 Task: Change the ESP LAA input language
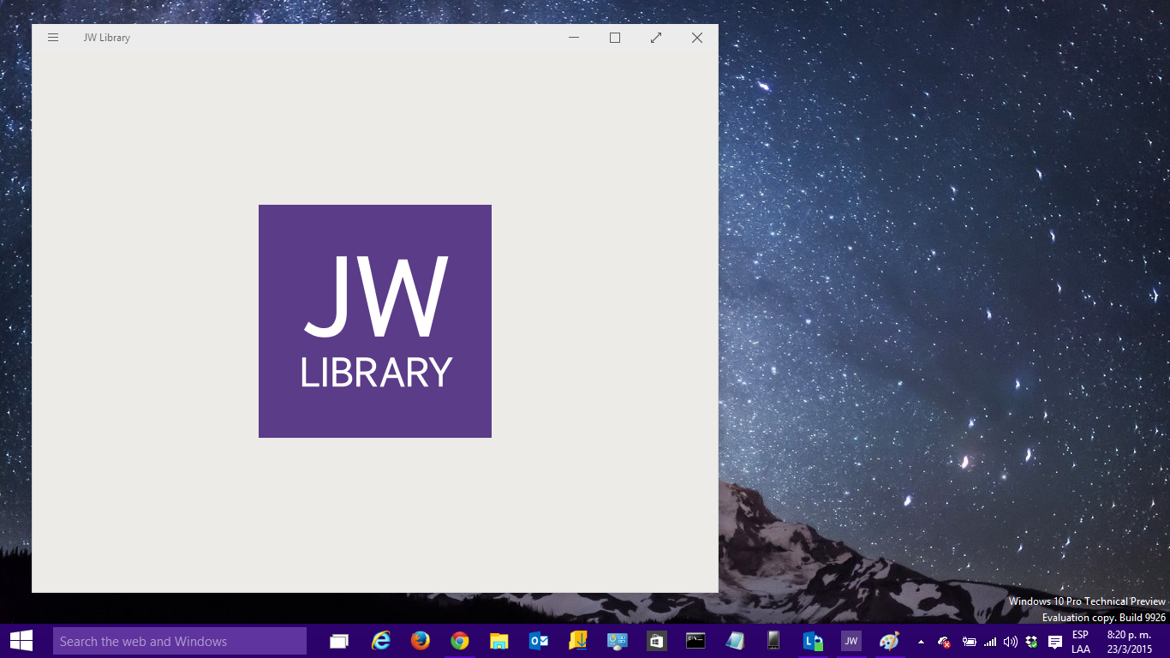pyautogui.click(x=1081, y=642)
